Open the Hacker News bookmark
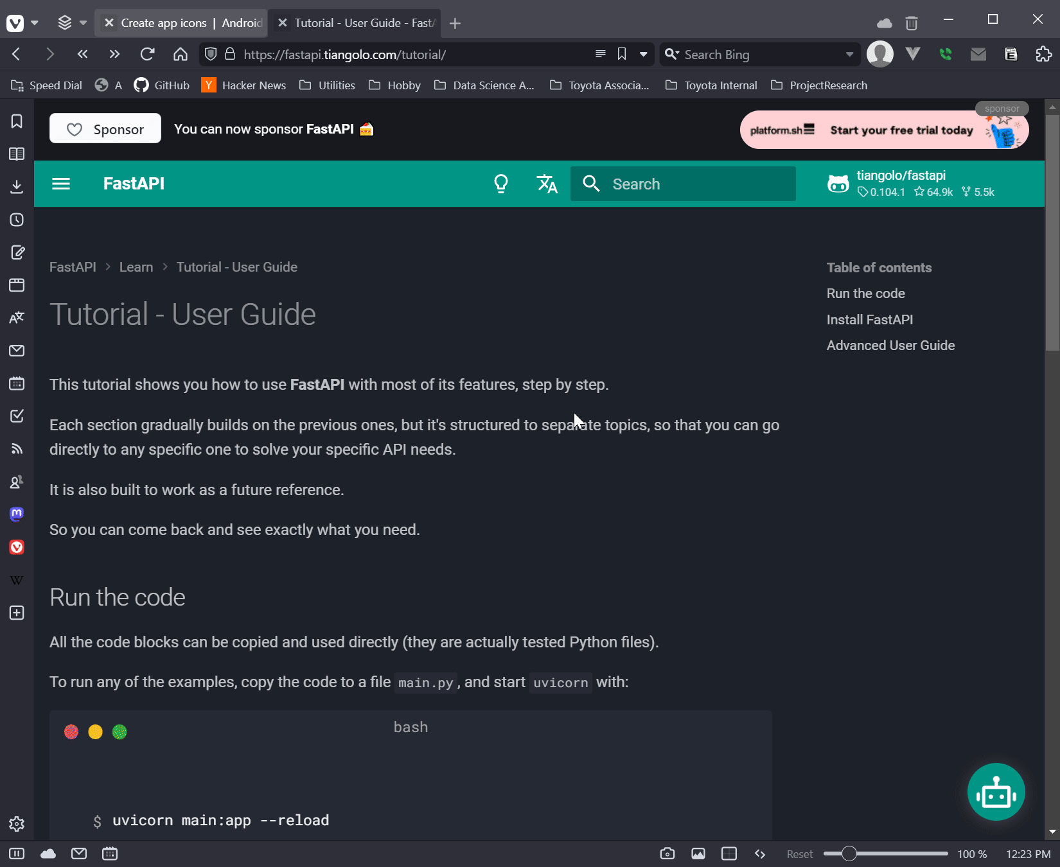1060x867 pixels. point(243,85)
